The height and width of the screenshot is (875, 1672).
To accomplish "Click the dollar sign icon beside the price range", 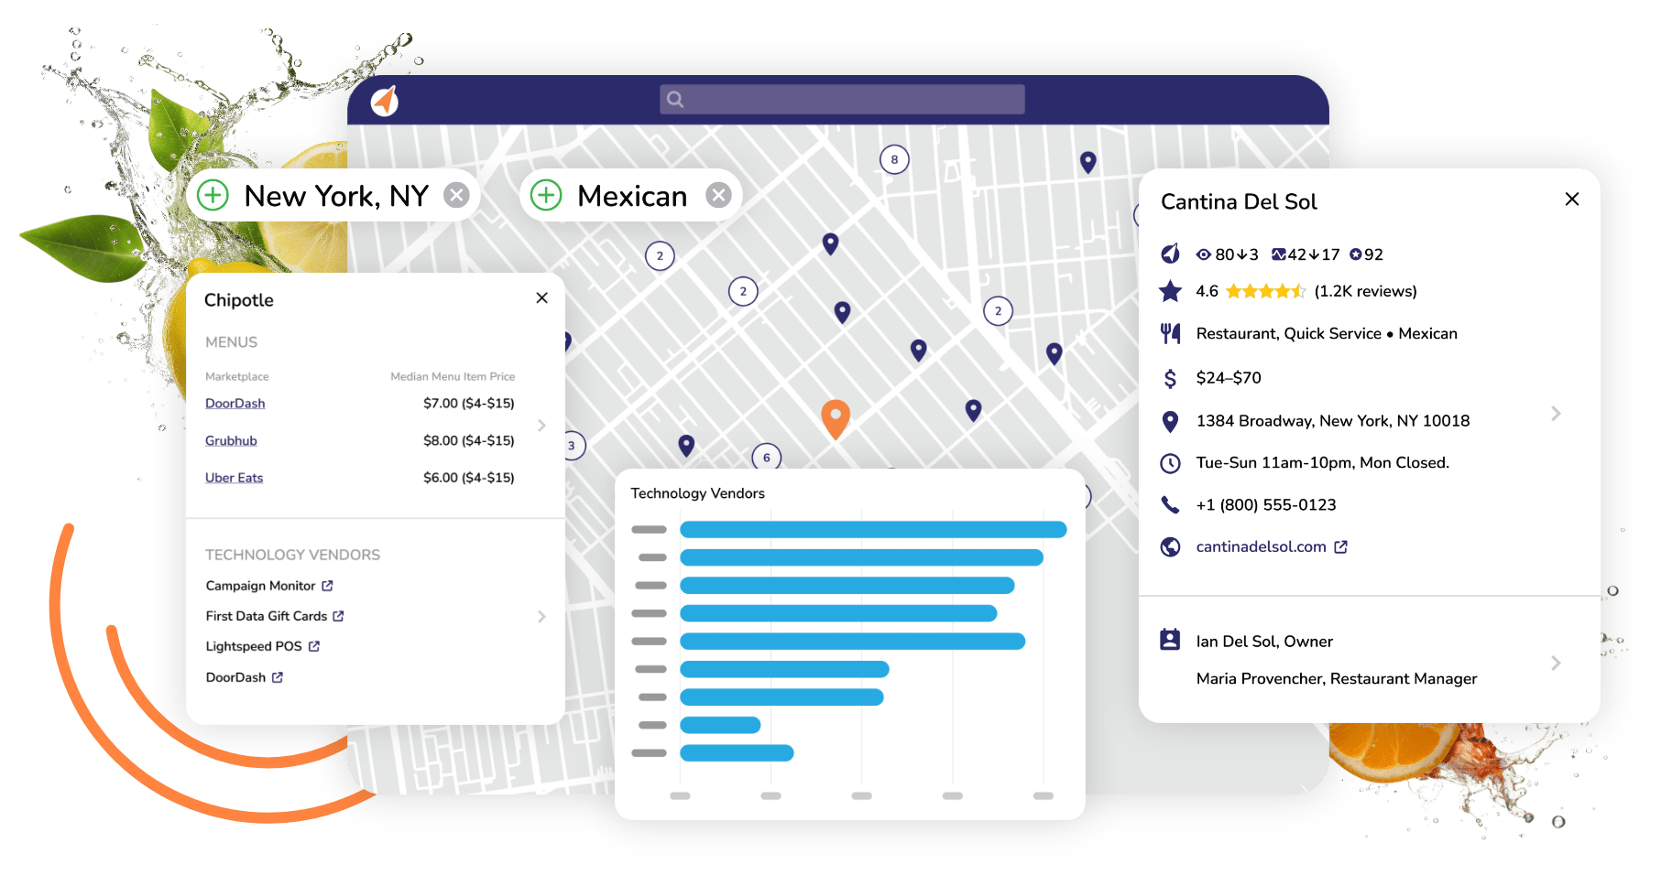I will click(x=1170, y=377).
